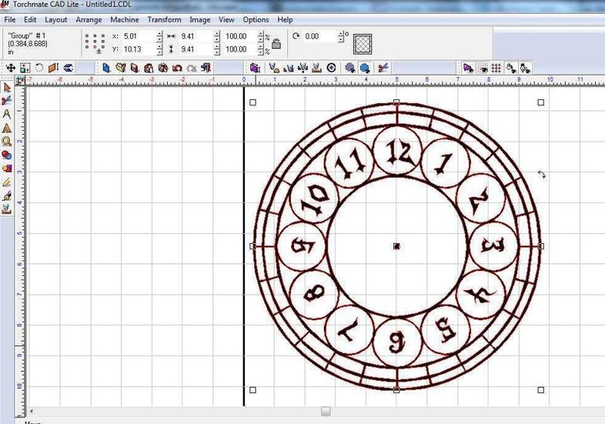Open the Options menu
Screen dimensions: 605x424
[256, 20]
